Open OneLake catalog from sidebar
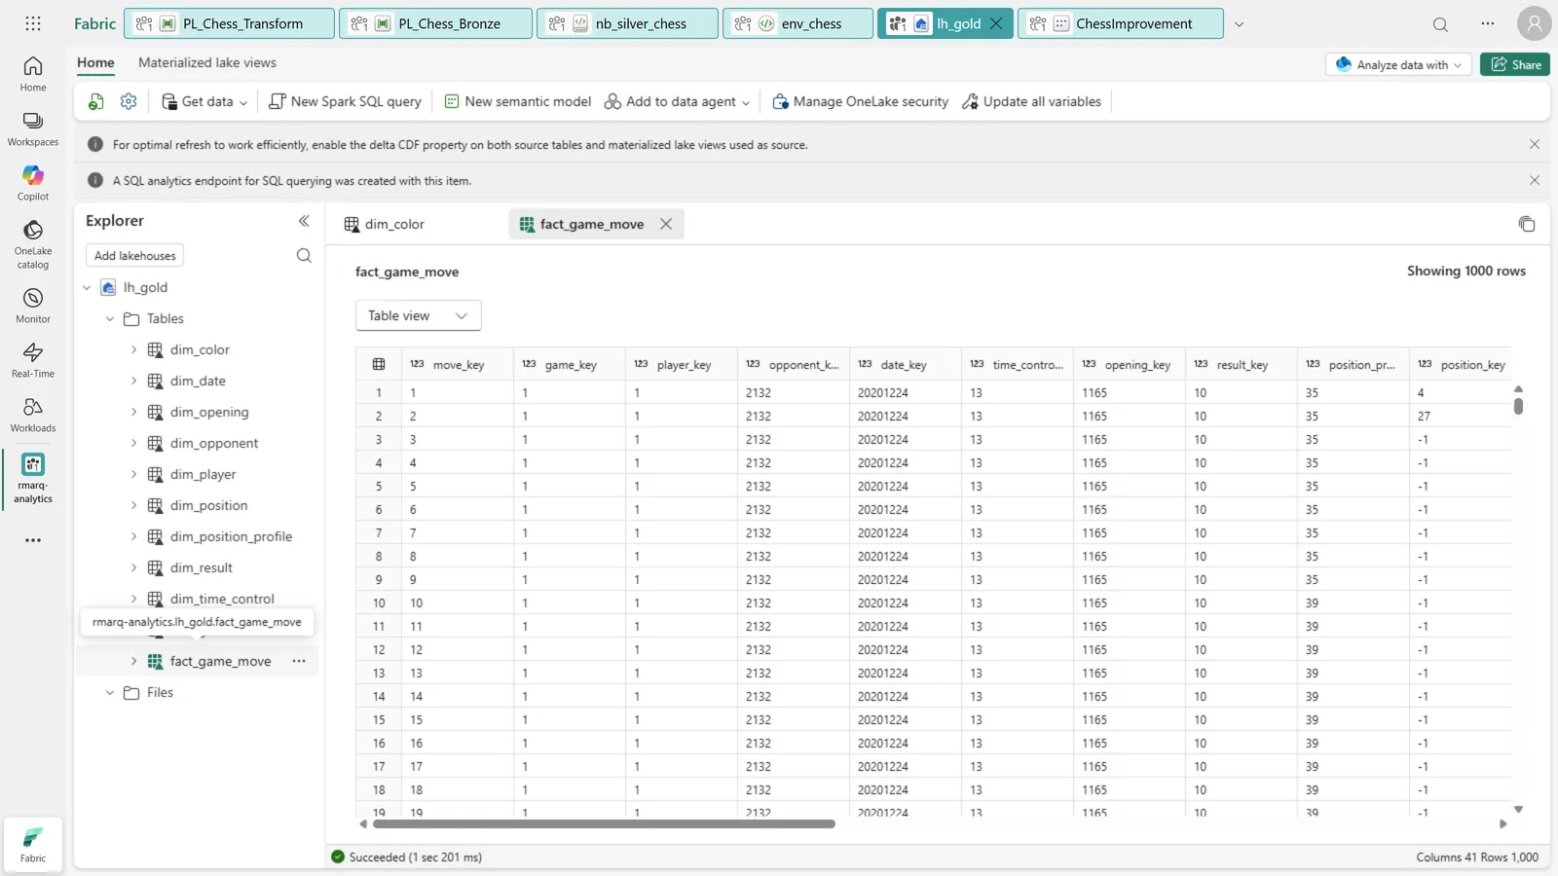1558x876 pixels. pyautogui.click(x=33, y=244)
